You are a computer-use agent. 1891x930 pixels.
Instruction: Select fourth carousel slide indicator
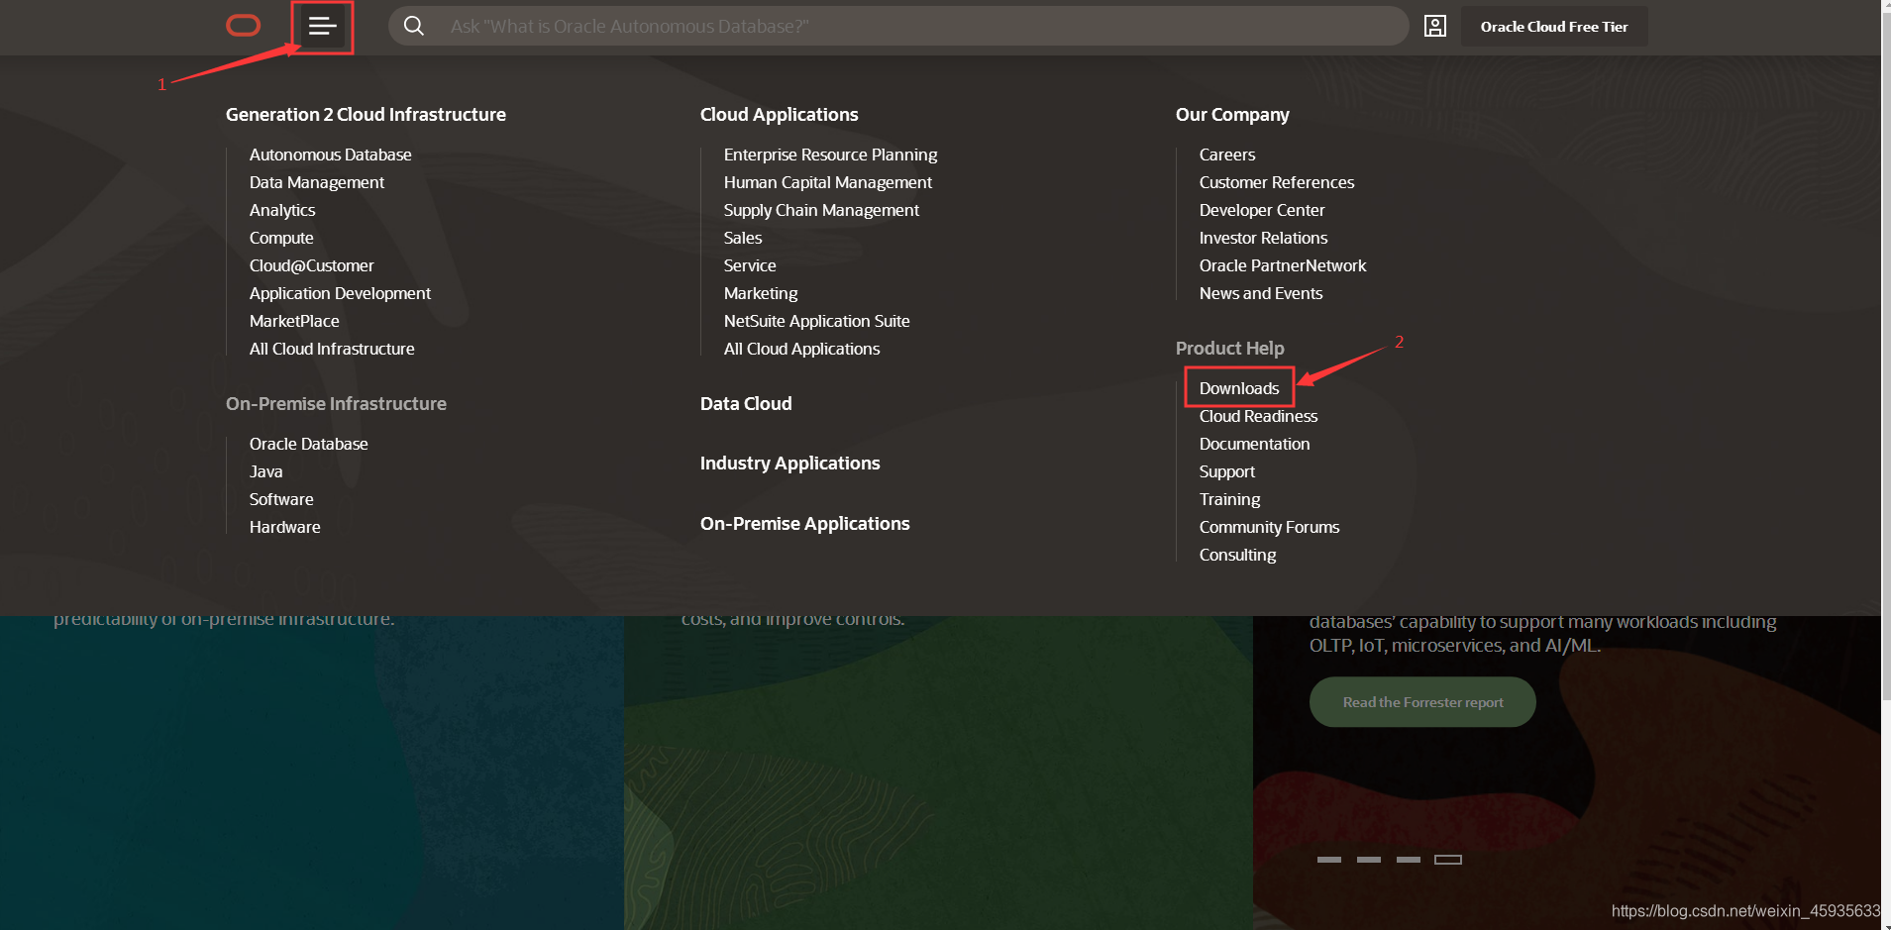coord(1448,860)
